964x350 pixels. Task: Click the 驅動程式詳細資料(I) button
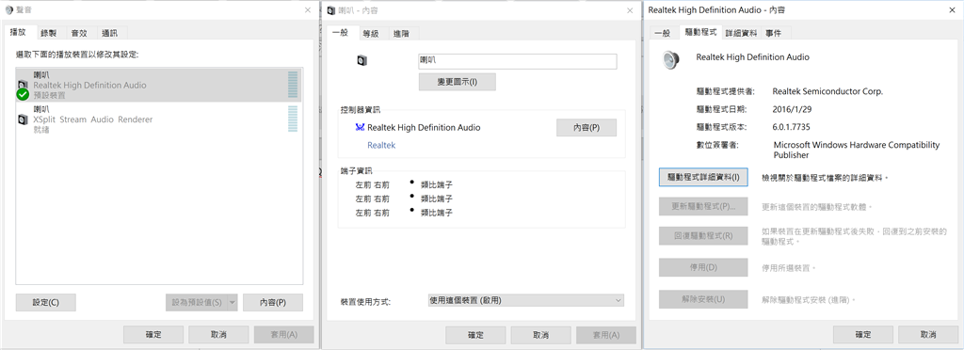pyautogui.click(x=703, y=177)
